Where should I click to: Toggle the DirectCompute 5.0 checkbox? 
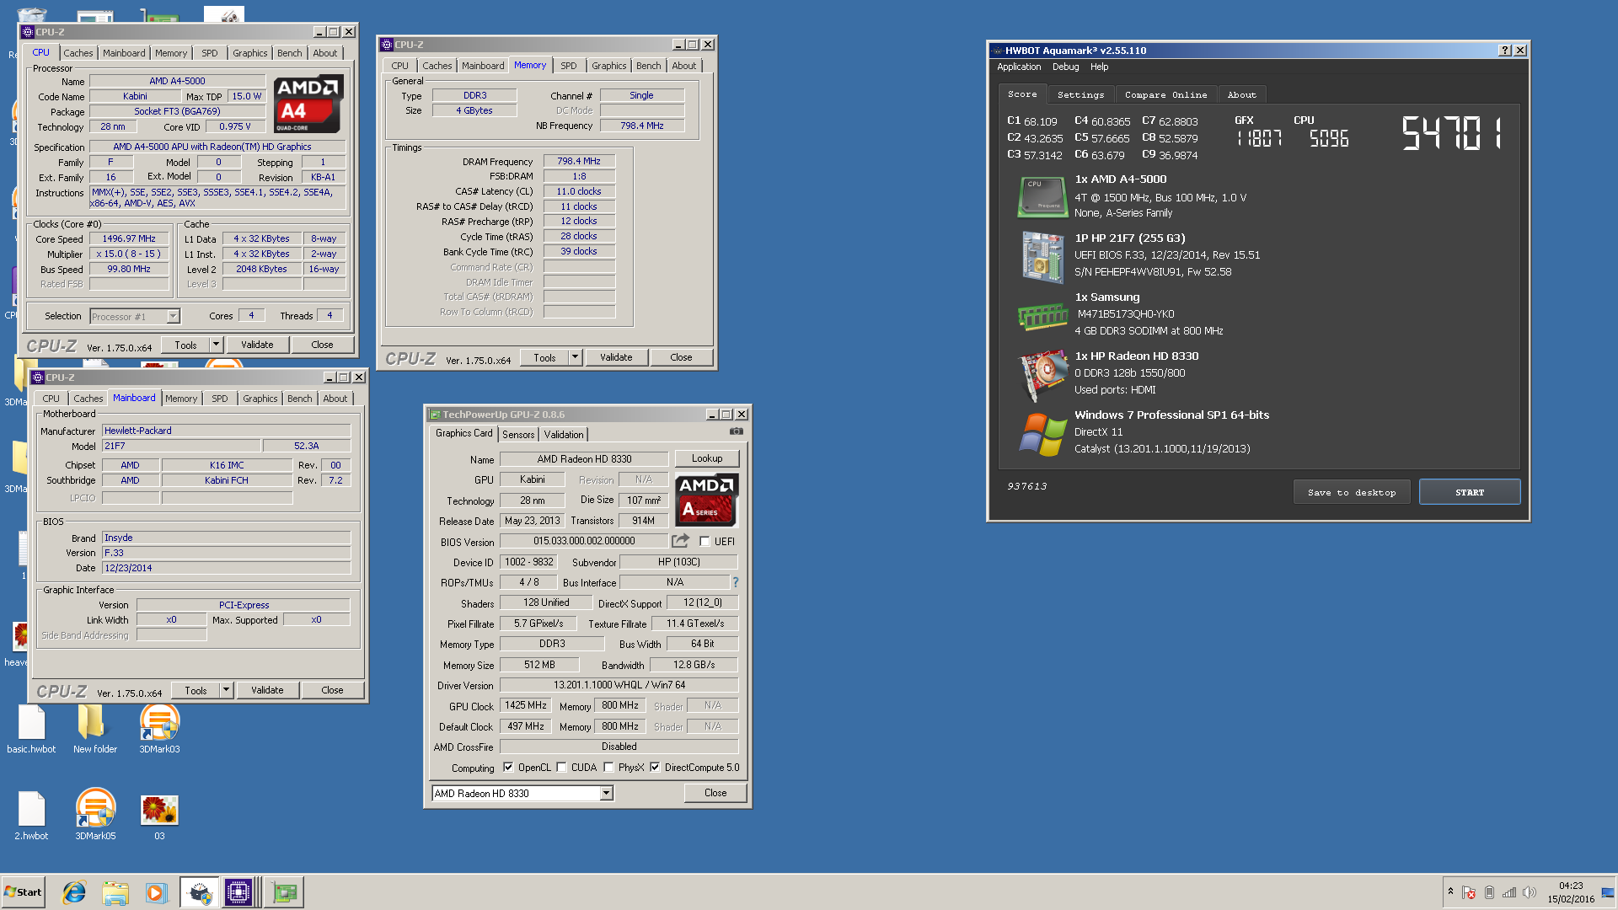pos(655,767)
